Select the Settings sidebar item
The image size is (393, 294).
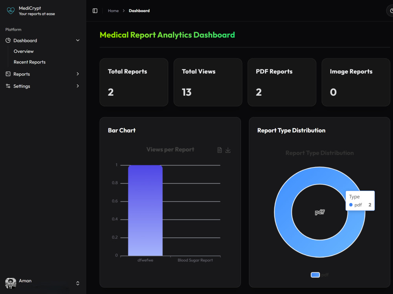(x=42, y=86)
